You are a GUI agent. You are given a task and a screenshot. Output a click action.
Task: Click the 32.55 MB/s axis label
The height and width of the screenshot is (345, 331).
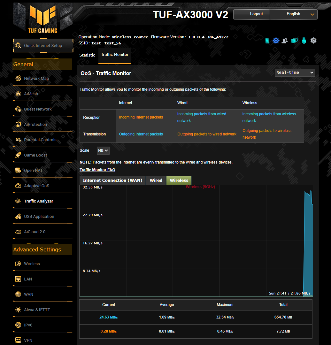[93, 187]
